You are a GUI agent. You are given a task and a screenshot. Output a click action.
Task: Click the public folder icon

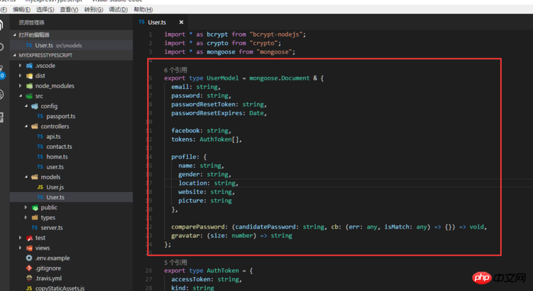pos(35,207)
